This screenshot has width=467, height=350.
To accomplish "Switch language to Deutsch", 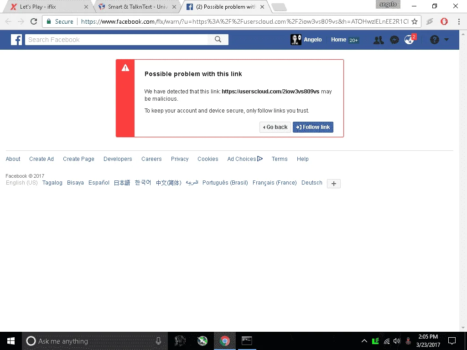I will point(312,183).
